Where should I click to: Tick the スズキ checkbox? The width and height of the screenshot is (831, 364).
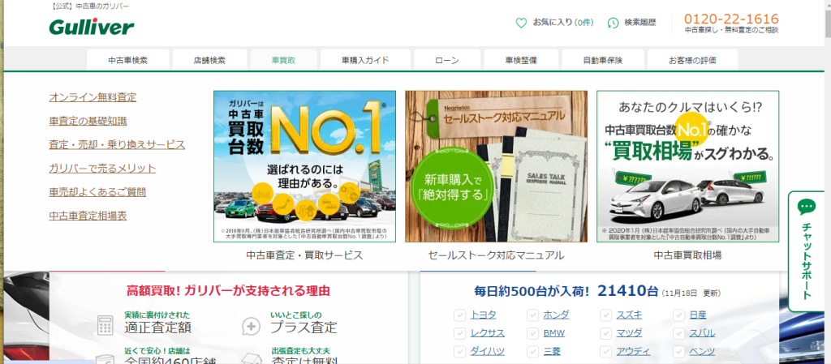(x=605, y=316)
